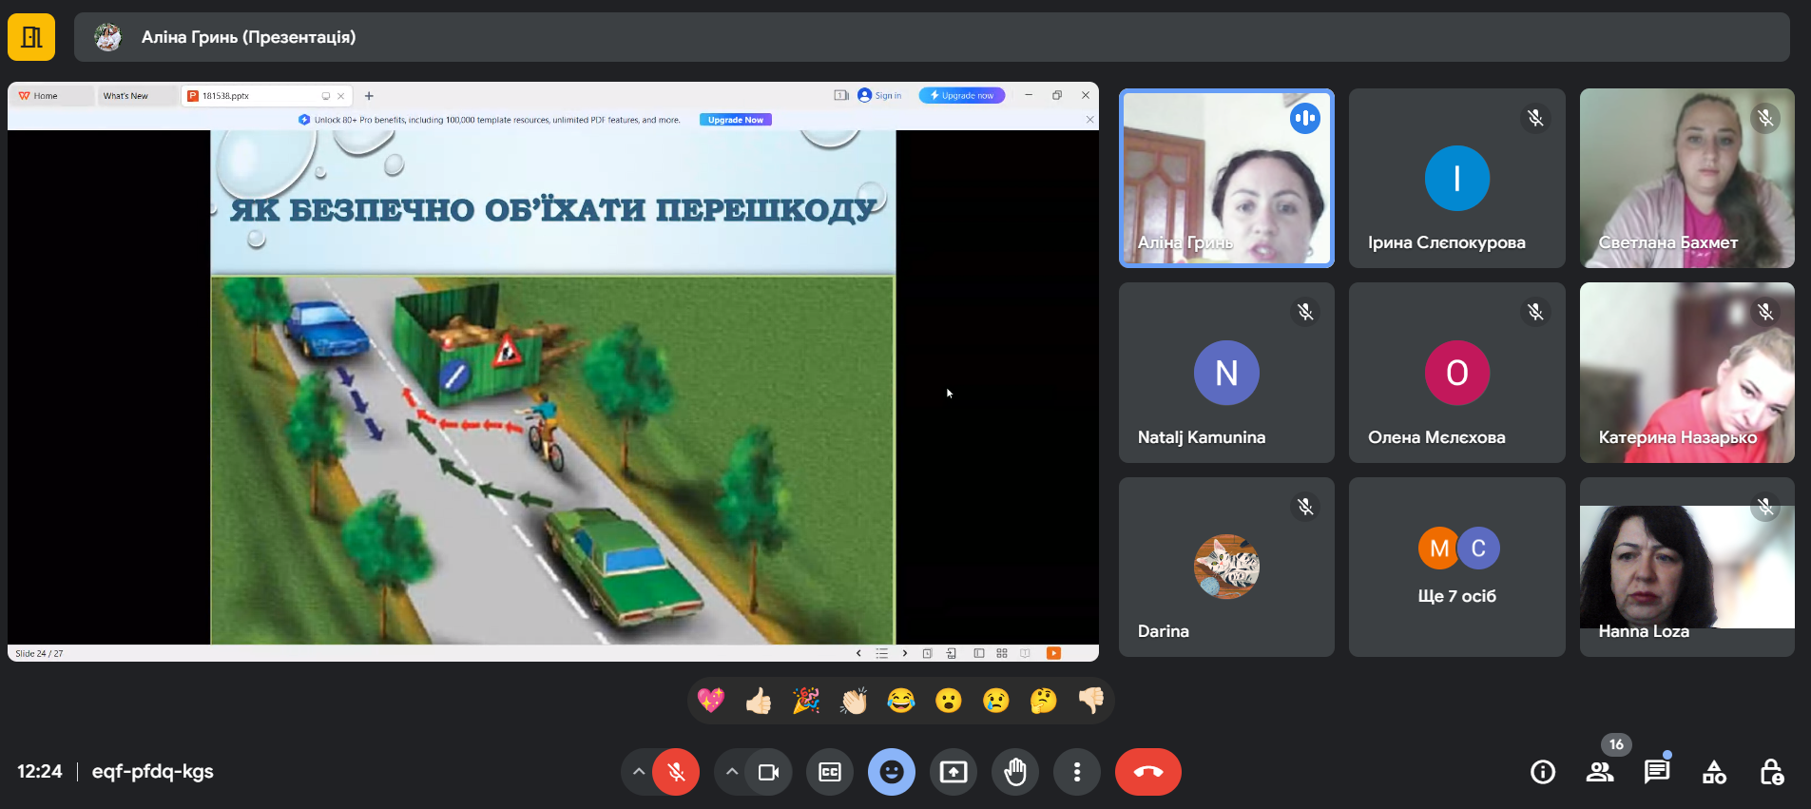Hide the emoji reactions bar
The height and width of the screenshot is (809, 1811).
[892, 772]
